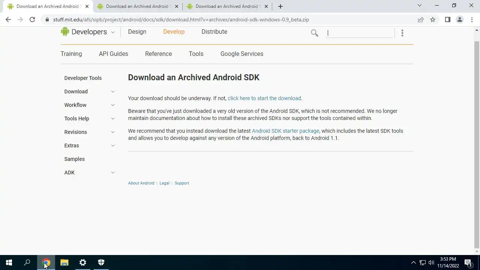Toggle the browser side panel icon

pyautogui.click(x=447, y=19)
